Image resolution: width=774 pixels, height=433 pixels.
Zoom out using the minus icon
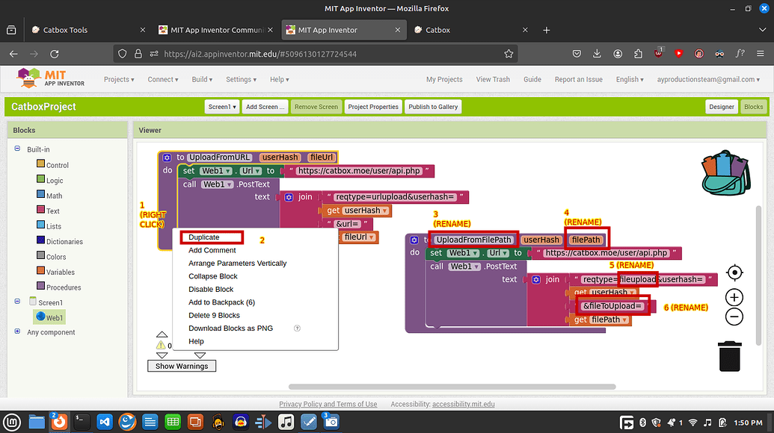734,317
